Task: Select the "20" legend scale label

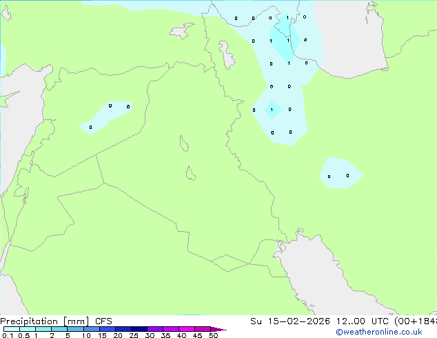Action: [118, 335]
